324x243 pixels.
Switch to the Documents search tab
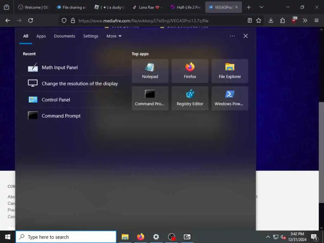pyautogui.click(x=65, y=36)
